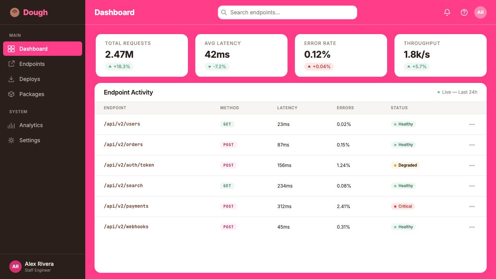Open more options for /api/v2/orders
The image size is (496, 279).
click(x=472, y=145)
